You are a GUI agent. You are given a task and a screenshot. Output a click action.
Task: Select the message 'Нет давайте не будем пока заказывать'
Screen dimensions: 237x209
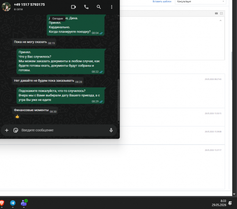(48, 81)
